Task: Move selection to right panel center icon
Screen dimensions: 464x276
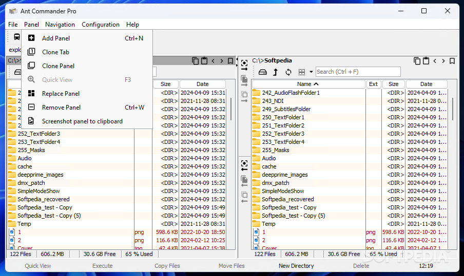Action: coord(244,97)
